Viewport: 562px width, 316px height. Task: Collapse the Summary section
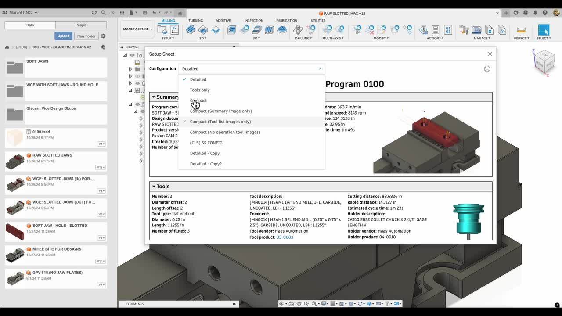coord(154,97)
